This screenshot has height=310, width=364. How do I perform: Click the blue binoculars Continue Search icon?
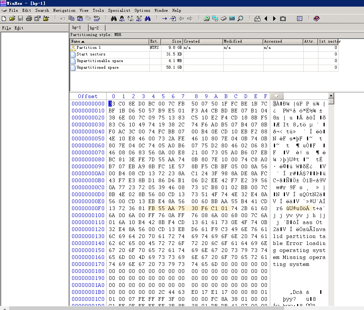click(148, 19)
